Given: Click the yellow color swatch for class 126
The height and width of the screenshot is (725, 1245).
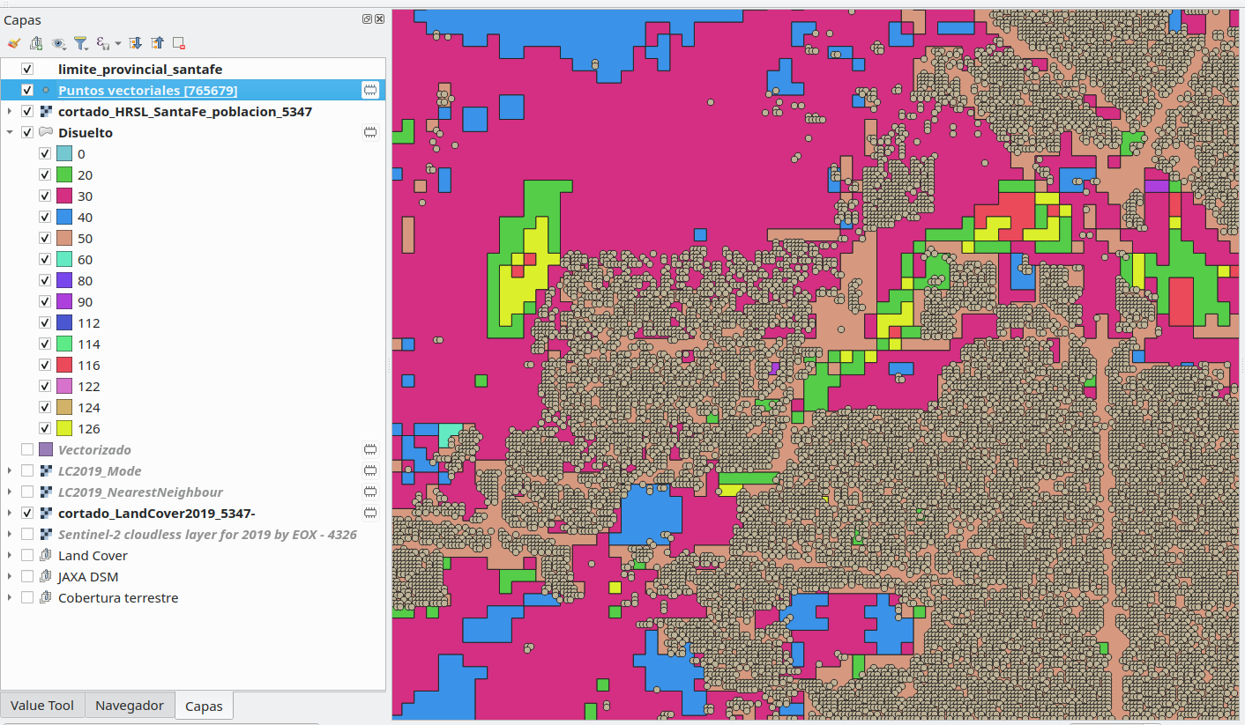Looking at the screenshot, I should click(x=64, y=428).
